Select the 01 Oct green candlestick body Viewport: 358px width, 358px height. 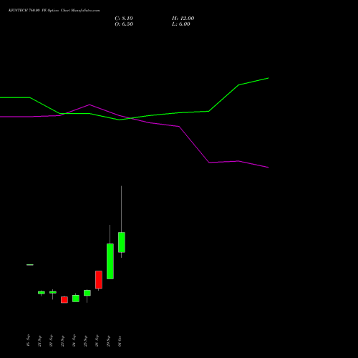click(122, 242)
